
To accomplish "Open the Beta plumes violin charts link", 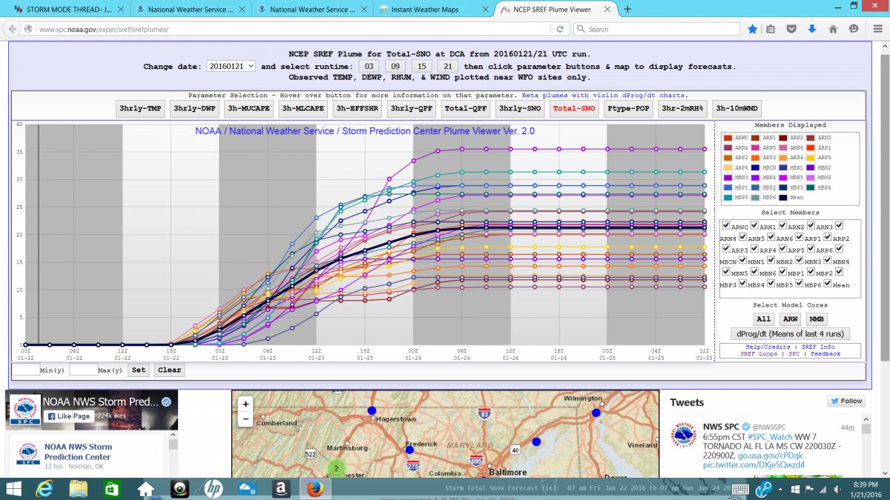I will (x=605, y=95).
